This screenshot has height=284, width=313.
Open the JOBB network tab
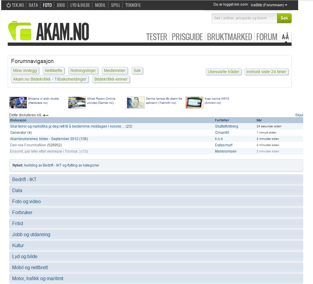61,5
